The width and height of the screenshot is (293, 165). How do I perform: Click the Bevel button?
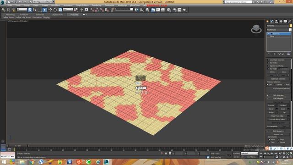coord(271,109)
